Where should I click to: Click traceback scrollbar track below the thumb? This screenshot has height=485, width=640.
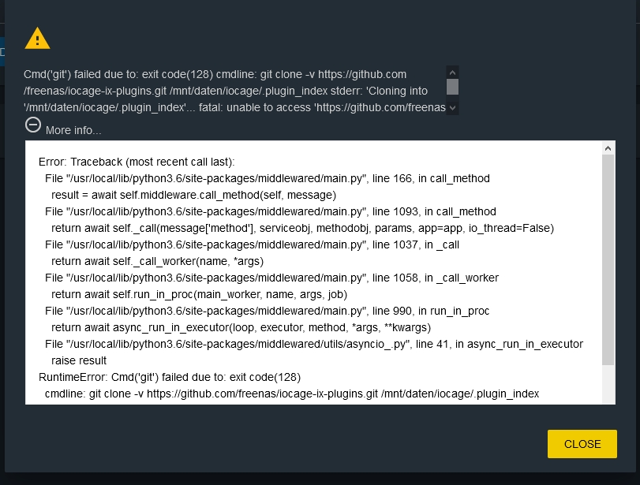tap(608, 384)
